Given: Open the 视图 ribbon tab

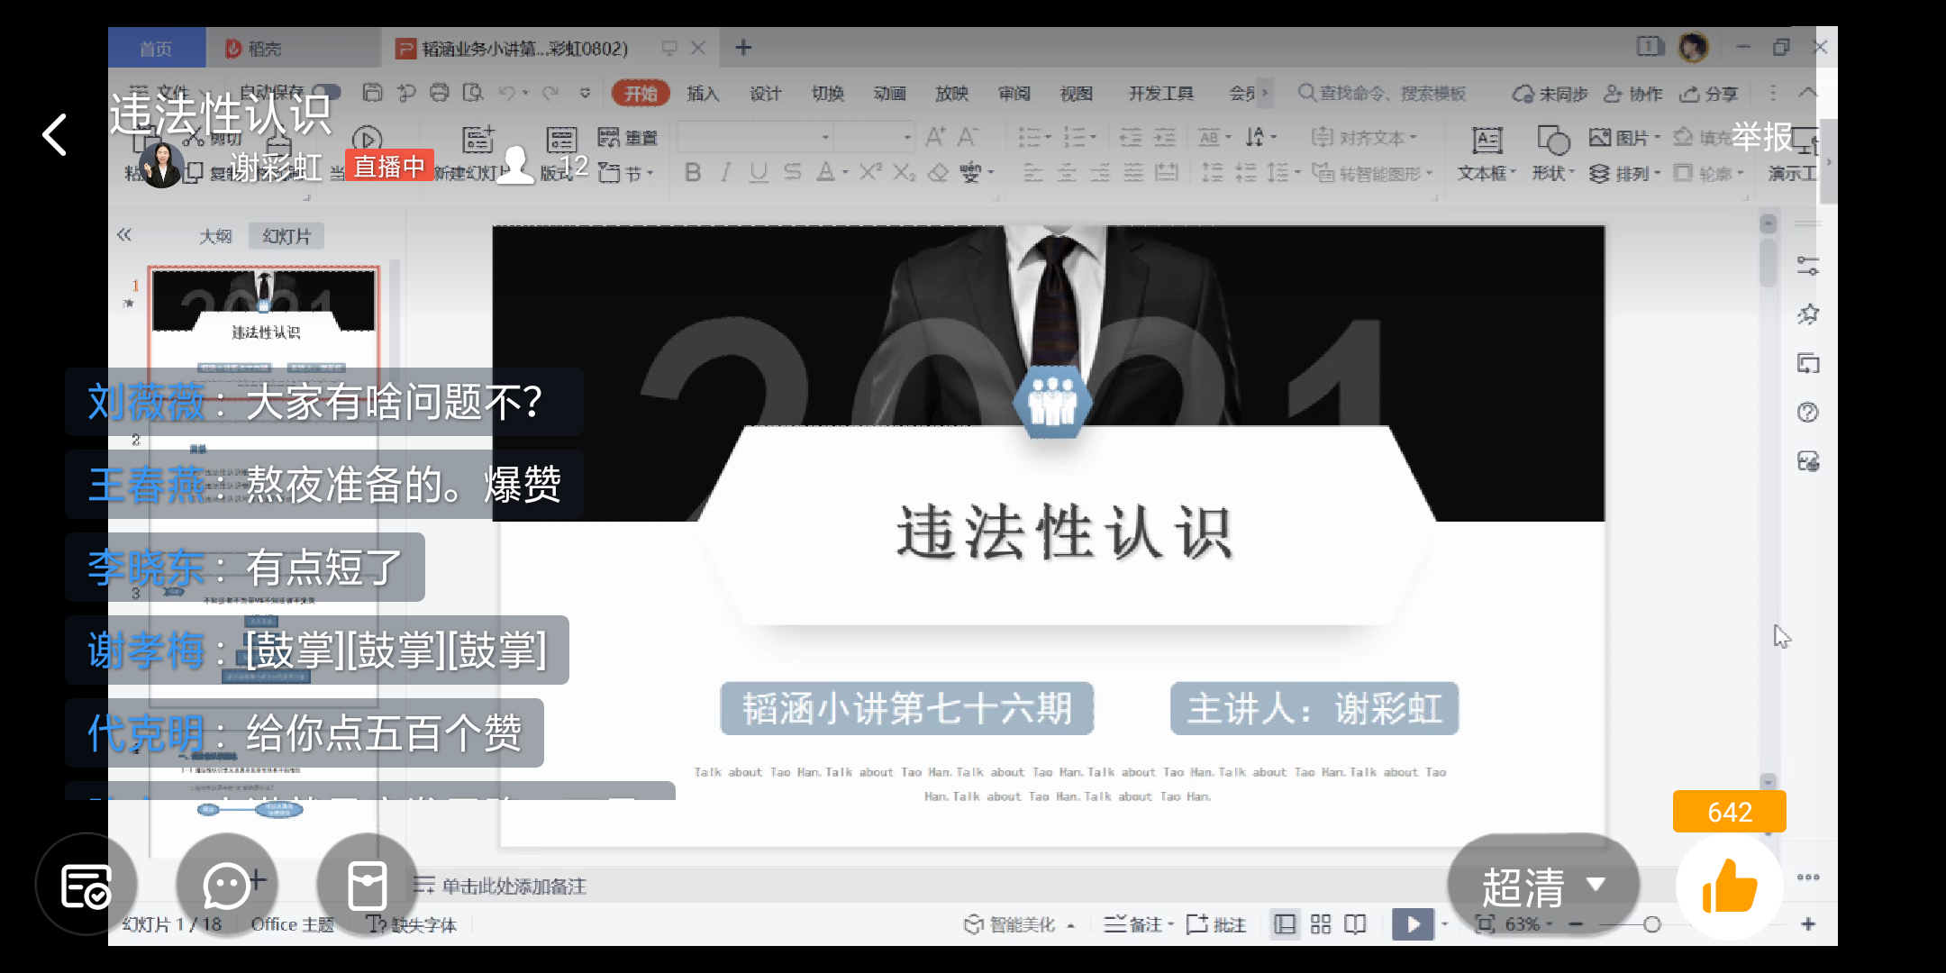Looking at the screenshot, I should pyautogui.click(x=1076, y=94).
